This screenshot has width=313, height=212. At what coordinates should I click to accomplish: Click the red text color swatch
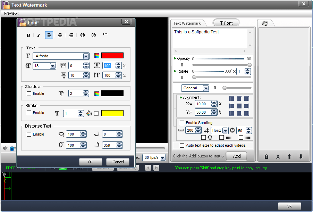click(x=112, y=55)
